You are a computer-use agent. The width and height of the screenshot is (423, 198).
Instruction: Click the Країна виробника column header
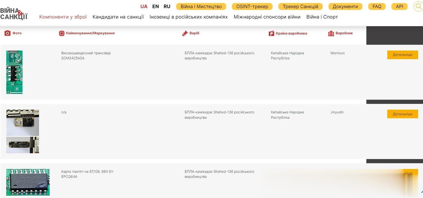[291, 33]
